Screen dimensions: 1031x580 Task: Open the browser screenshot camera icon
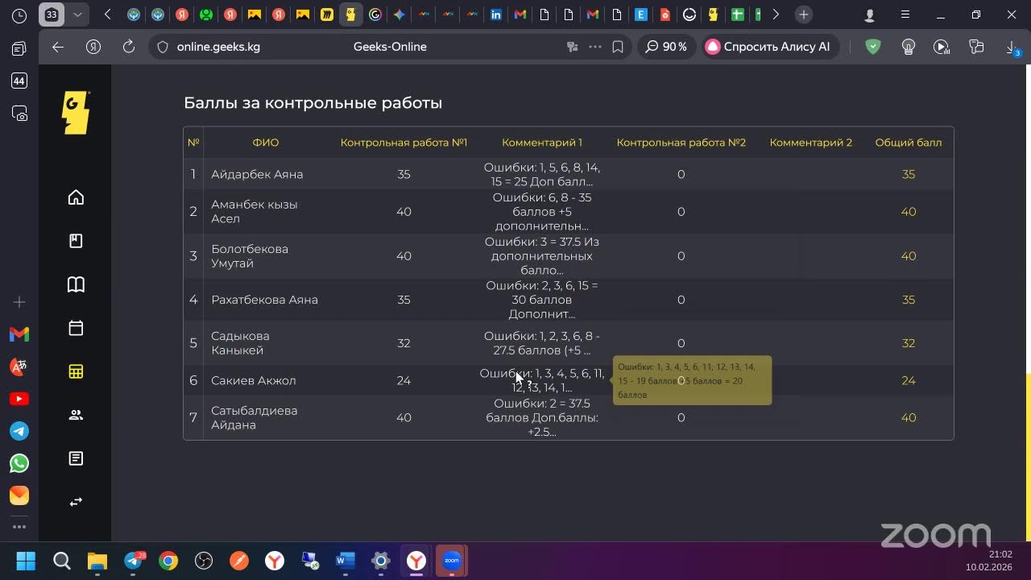19,114
